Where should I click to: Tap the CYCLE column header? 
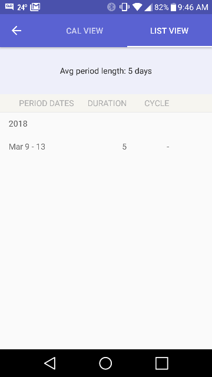tap(157, 104)
